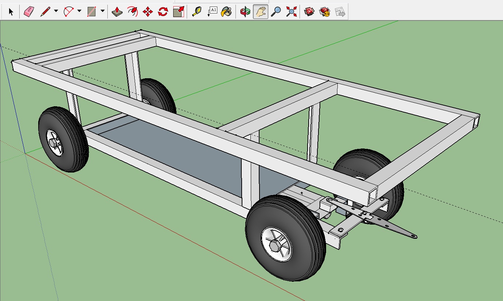The image size is (503, 301).
Task: Pick the Scale tool
Action: click(x=178, y=12)
